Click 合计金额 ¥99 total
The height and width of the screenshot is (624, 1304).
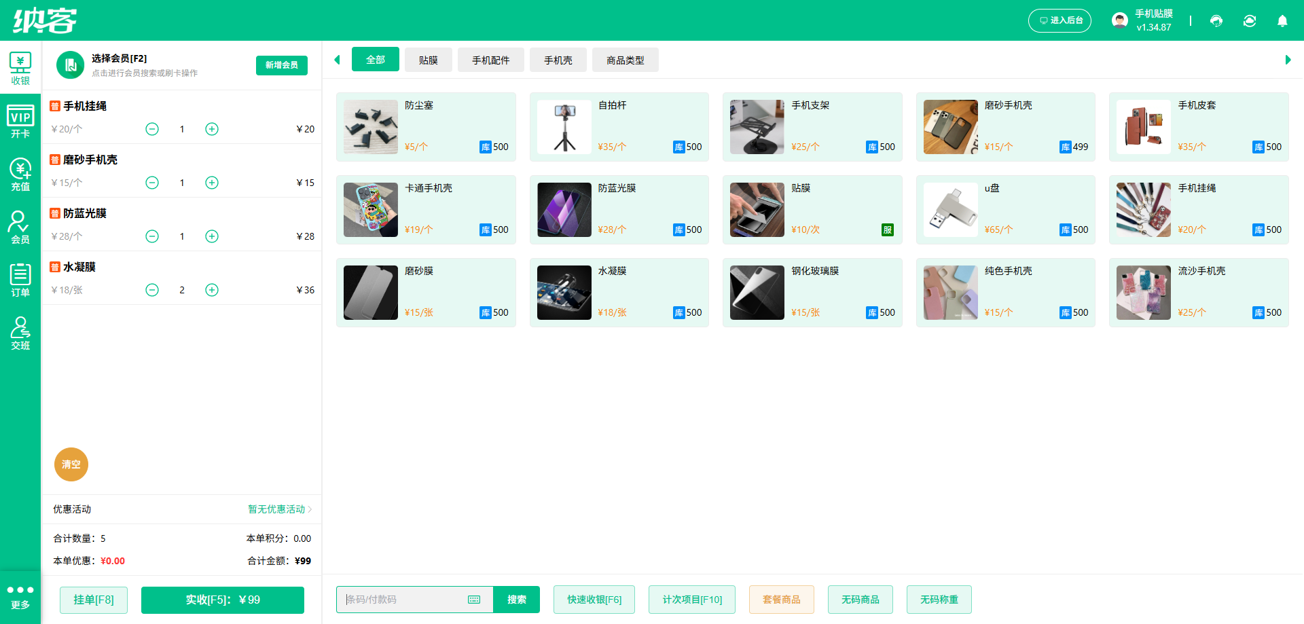click(x=279, y=561)
